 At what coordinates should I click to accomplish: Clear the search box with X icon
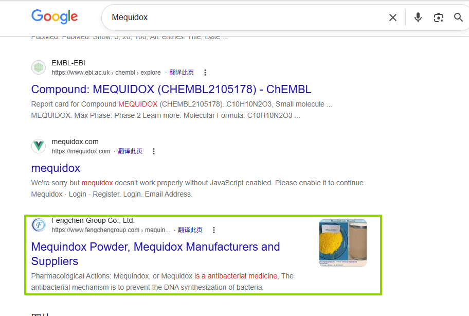pos(393,17)
